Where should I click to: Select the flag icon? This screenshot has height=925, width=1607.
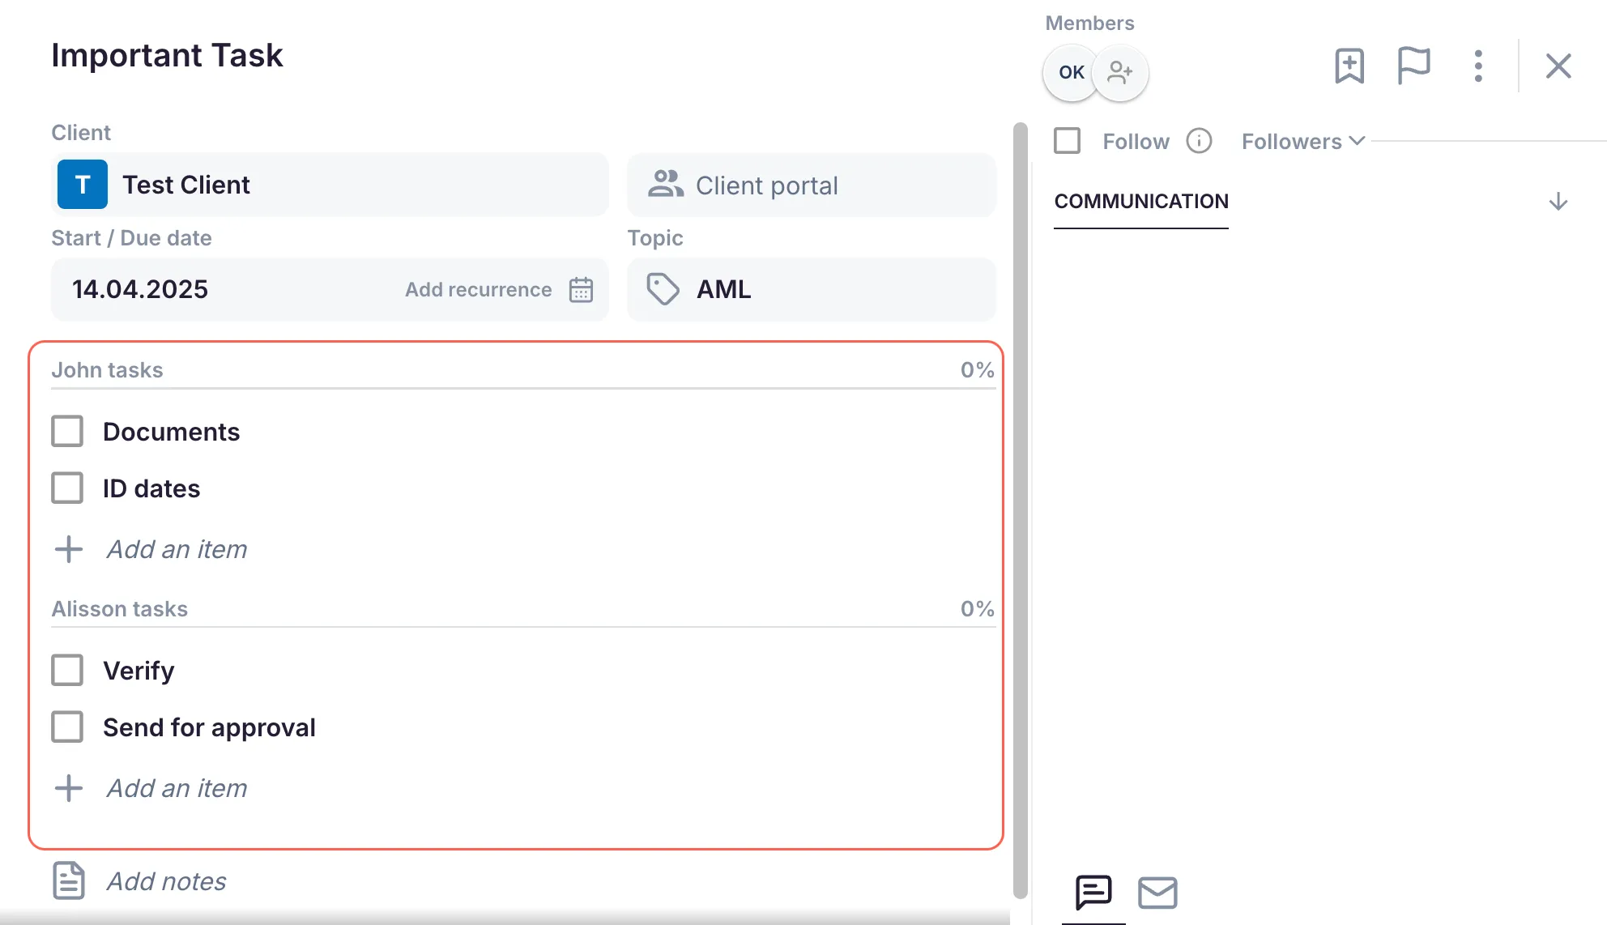[x=1413, y=66]
